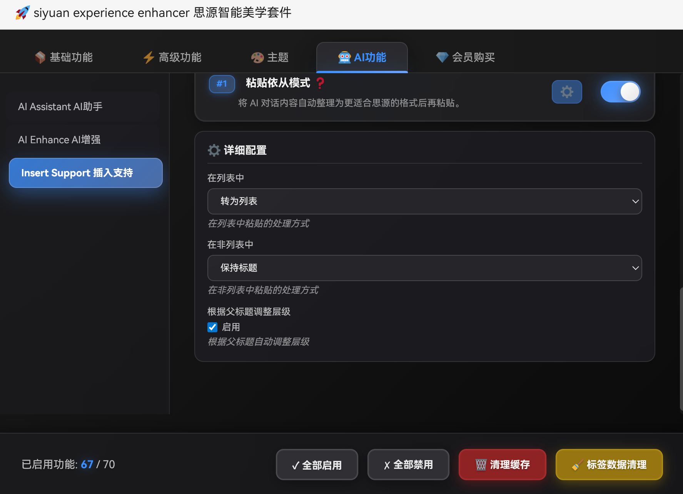The image size is (683, 494).
Task: Click the 在非列表中粘贴的处理方式 hint text
Action: (x=263, y=290)
